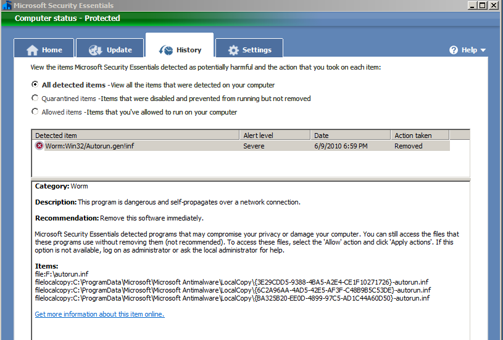The height and width of the screenshot is (340, 503).
Task: Click the Removed action cell
Action: [x=409, y=146]
